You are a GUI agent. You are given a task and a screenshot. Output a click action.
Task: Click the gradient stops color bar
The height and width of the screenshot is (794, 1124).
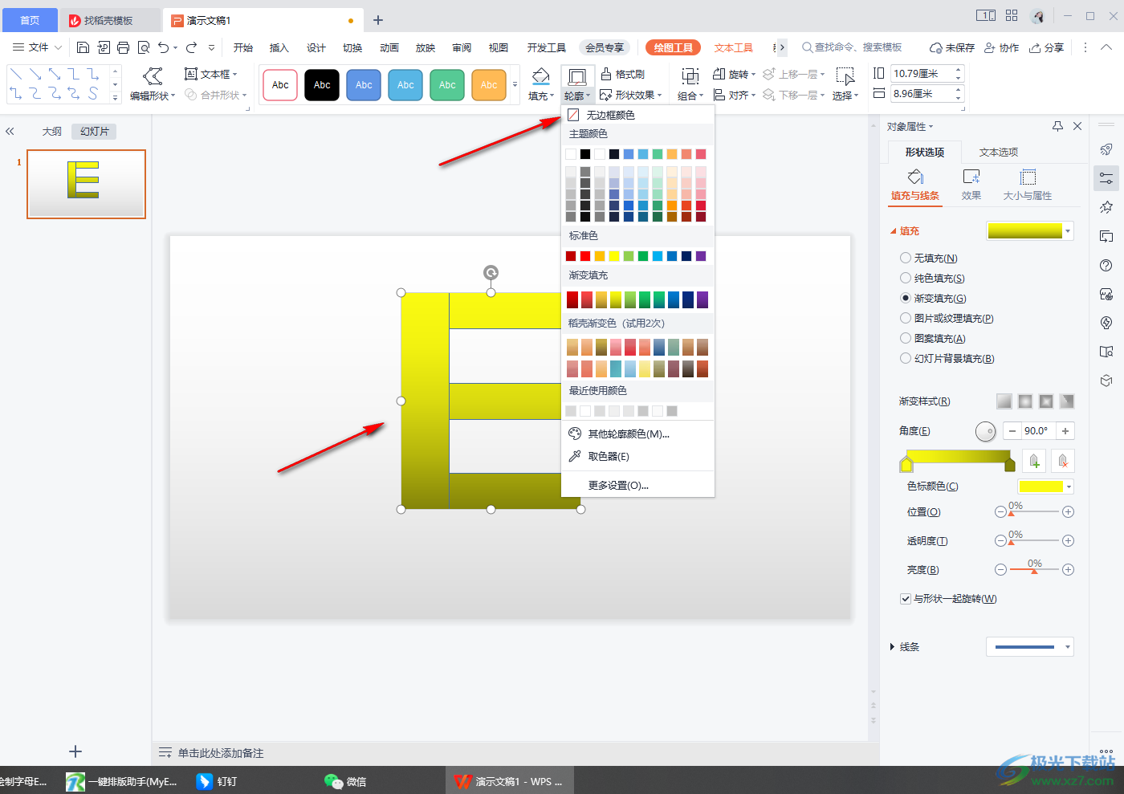point(958,457)
